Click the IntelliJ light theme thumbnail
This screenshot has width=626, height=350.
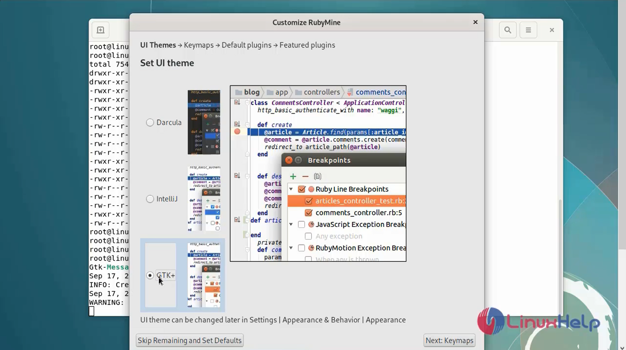click(x=204, y=199)
